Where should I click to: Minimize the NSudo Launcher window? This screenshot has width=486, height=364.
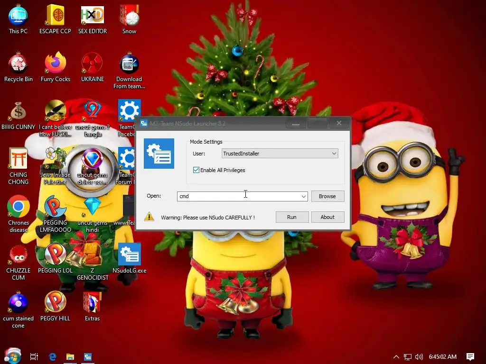(x=296, y=124)
